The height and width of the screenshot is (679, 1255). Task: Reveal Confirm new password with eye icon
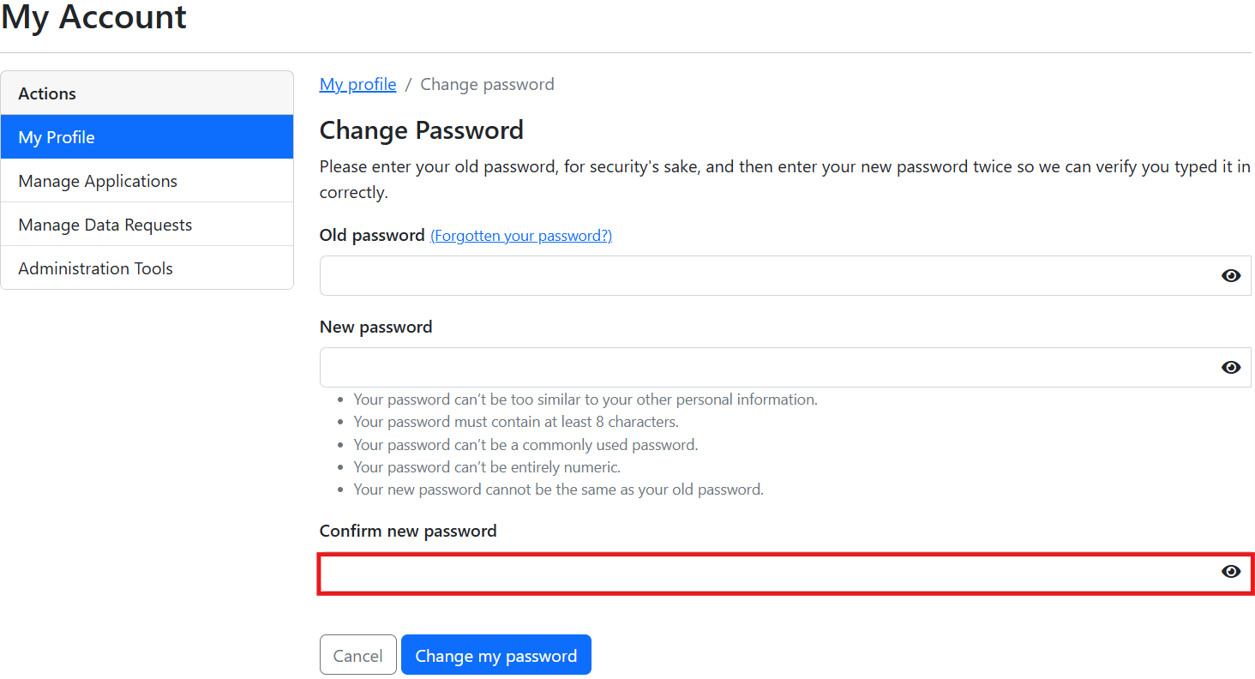point(1231,572)
